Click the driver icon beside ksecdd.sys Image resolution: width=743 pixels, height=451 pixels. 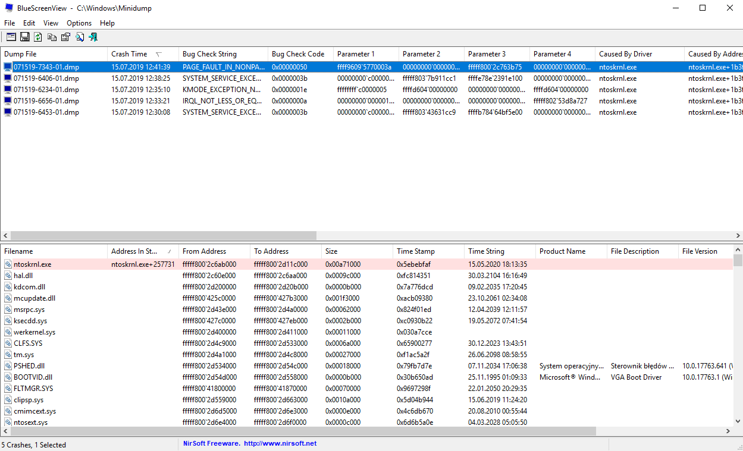[x=8, y=321]
